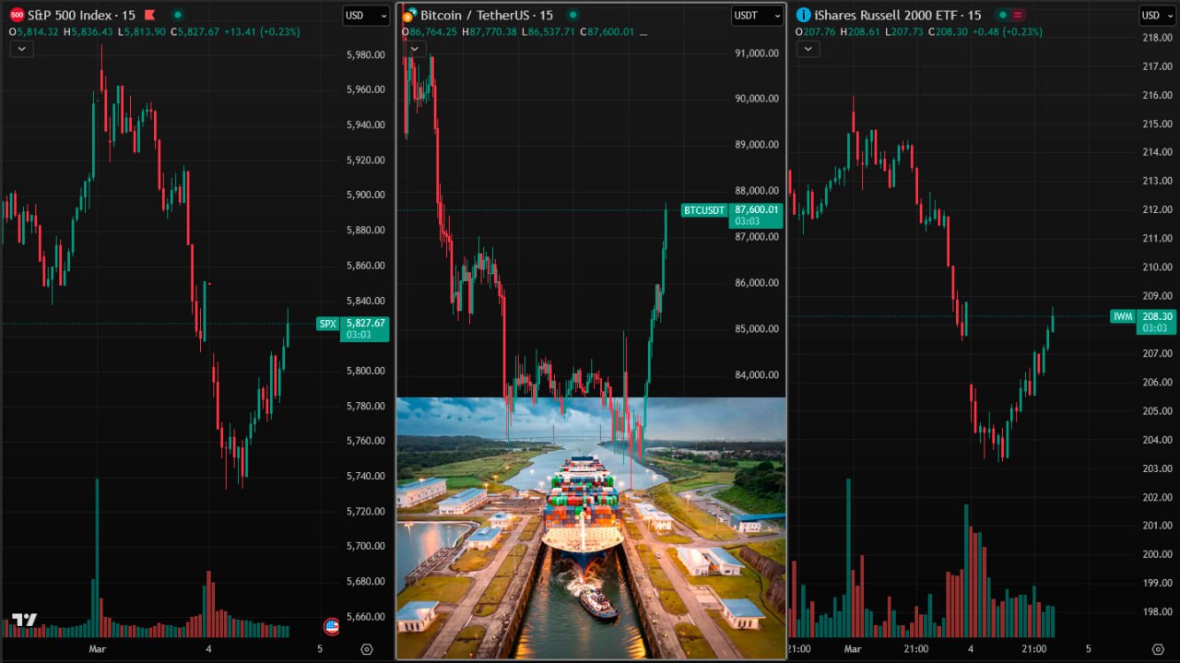Click the BTCUSDT symbol tag on price axis

click(704, 210)
